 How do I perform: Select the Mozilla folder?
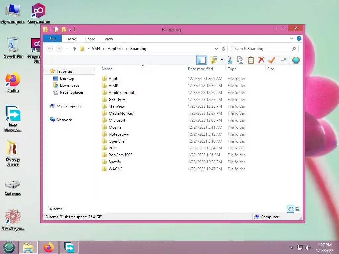click(115, 127)
